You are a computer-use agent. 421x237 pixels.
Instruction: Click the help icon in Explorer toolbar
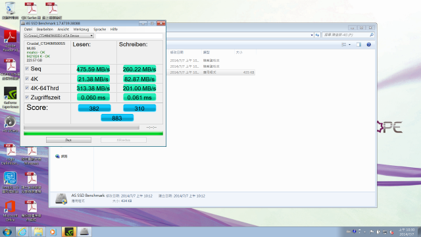(368, 45)
